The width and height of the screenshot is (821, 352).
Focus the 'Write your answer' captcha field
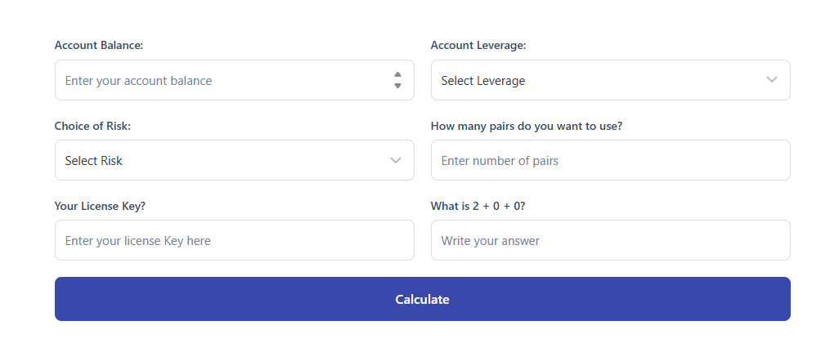(x=611, y=240)
